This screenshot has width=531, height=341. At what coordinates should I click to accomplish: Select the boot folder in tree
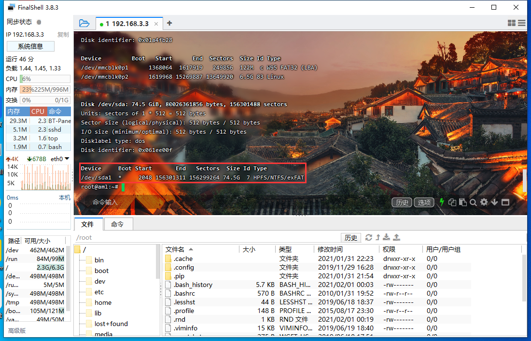point(101,271)
